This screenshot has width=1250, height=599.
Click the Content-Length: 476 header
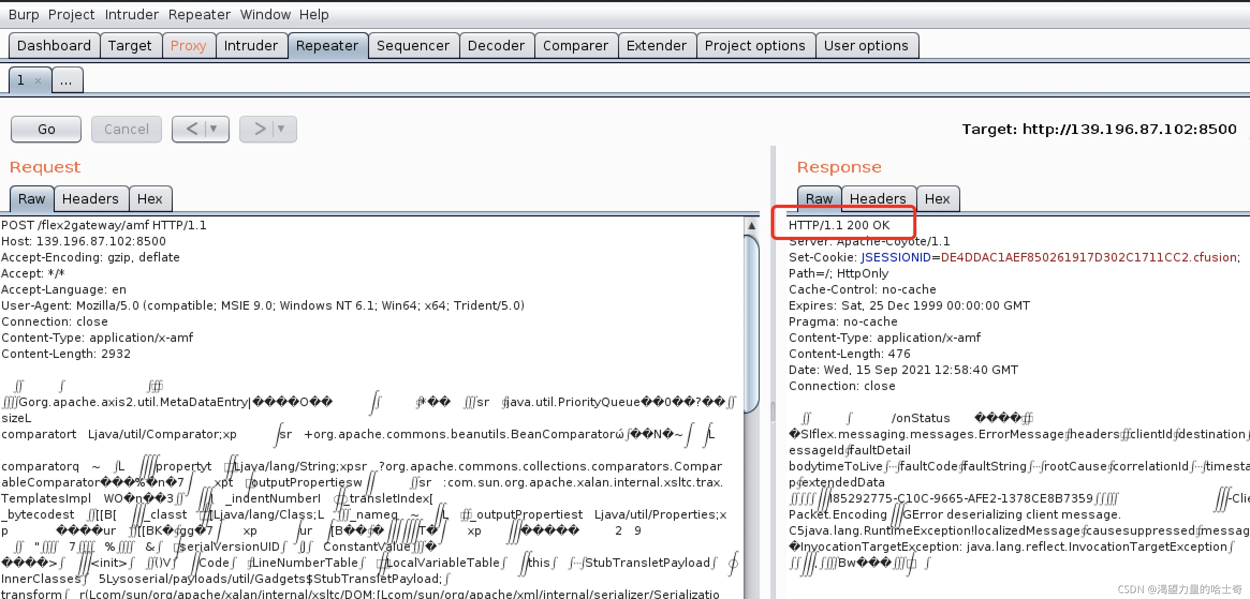pyautogui.click(x=850, y=354)
